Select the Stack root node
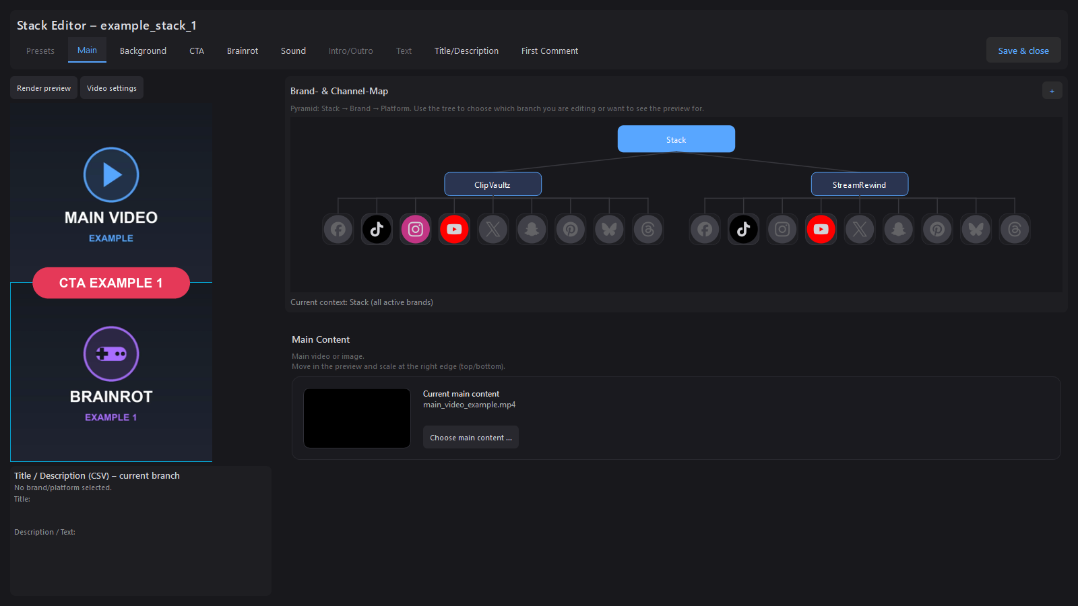Screen dimensions: 1078x606 [676, 139]
